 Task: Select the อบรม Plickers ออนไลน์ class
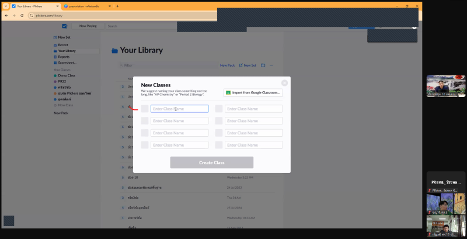72,93
